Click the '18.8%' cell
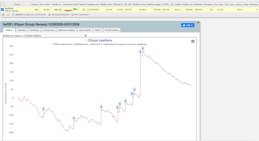The image size is (259, 141). [x=189, y=10]
